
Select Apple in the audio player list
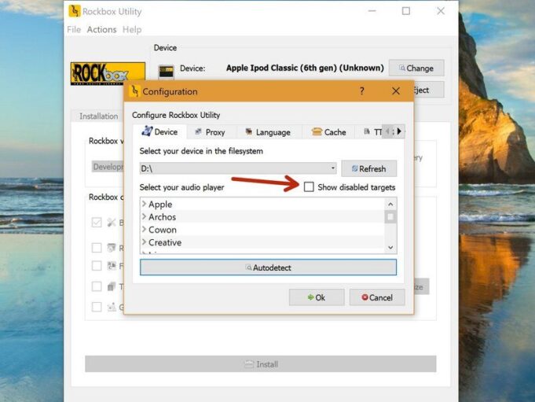(x=160, y=205)
